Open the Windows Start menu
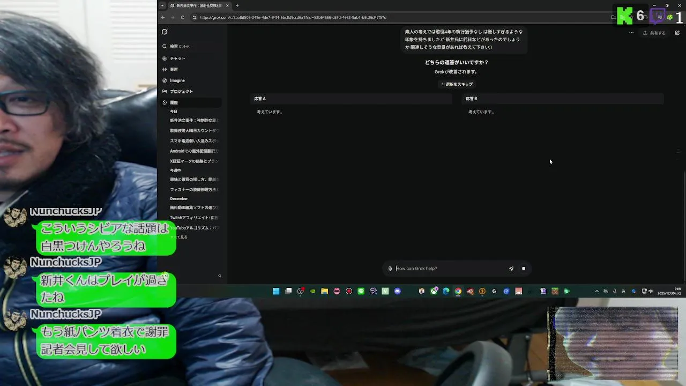 (276, 291)
